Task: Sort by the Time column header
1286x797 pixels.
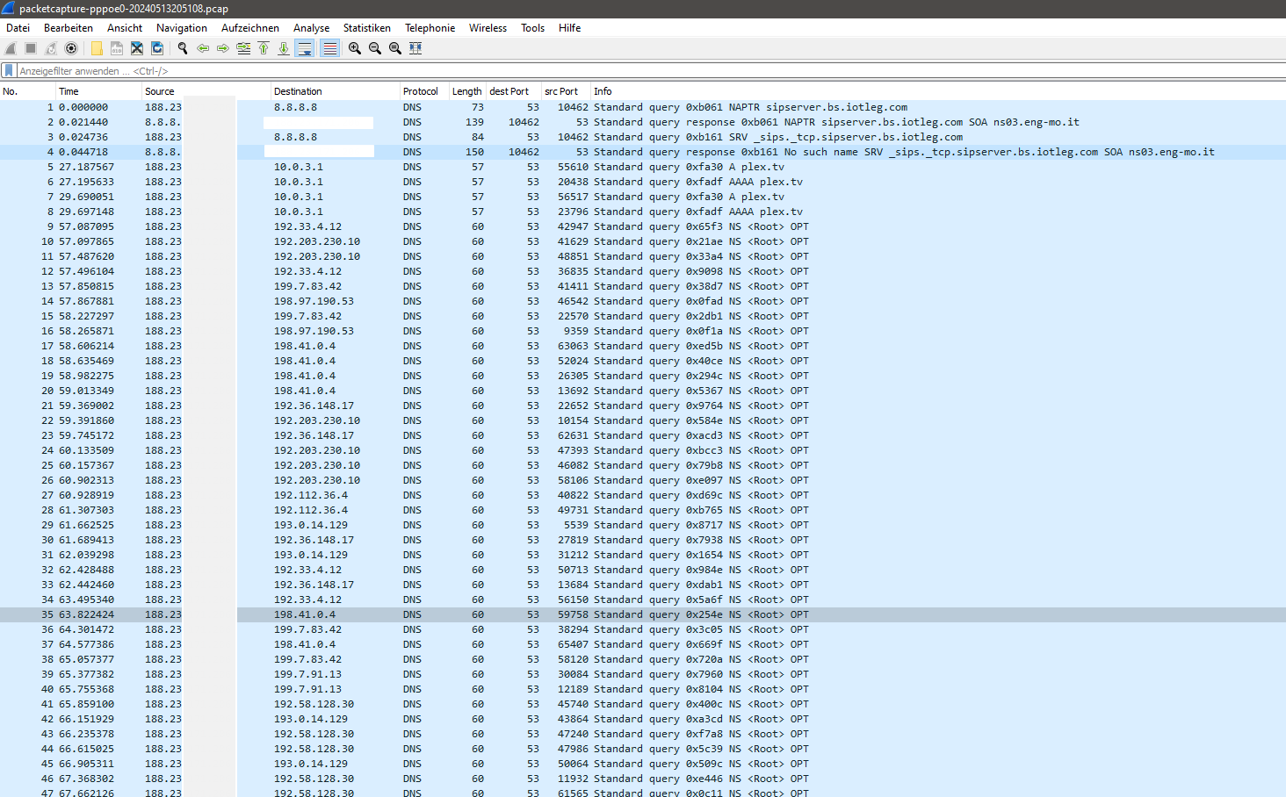Action: 99,91
